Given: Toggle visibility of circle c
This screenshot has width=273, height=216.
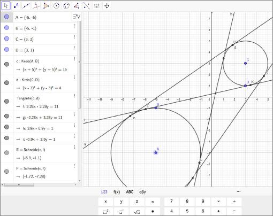Looking at the screenshot, I should (6, 64).
